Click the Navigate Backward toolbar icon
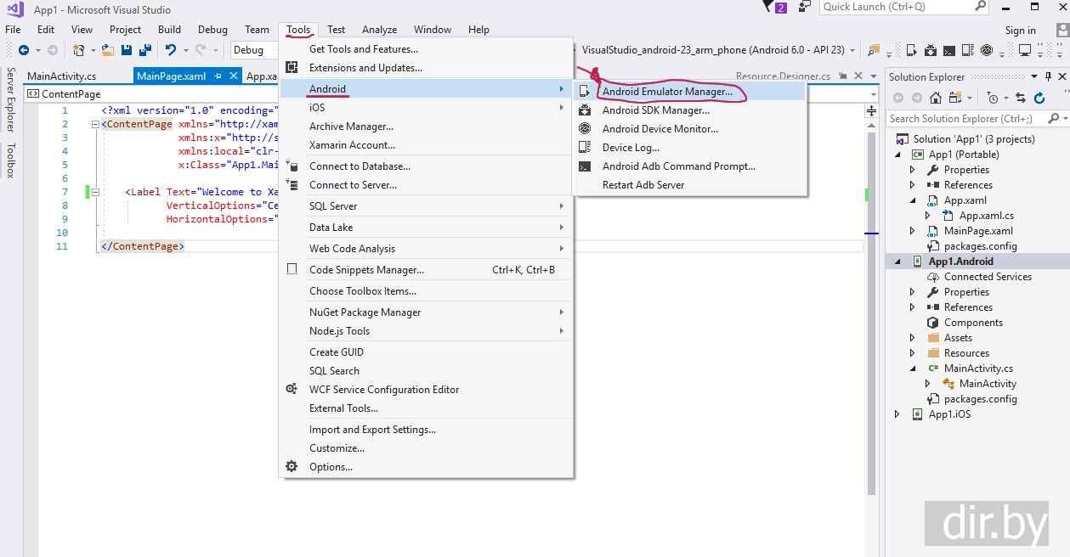 (x=24, y=50)
